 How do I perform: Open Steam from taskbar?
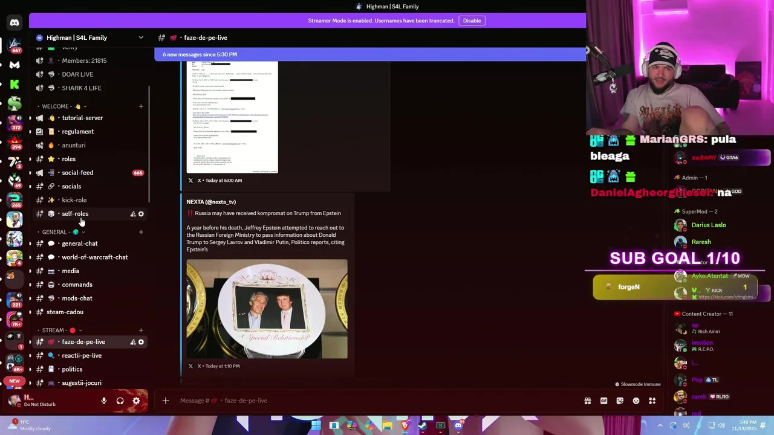423,425
